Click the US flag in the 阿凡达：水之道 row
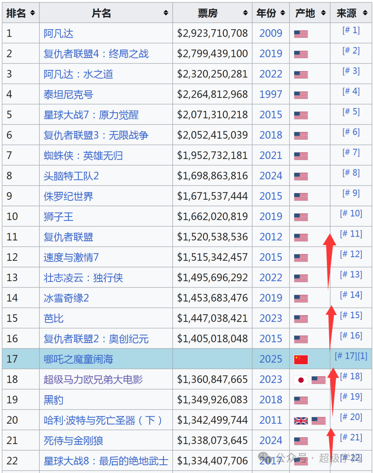373x473 pixels. pyautogui.click(x=301, y=75)
